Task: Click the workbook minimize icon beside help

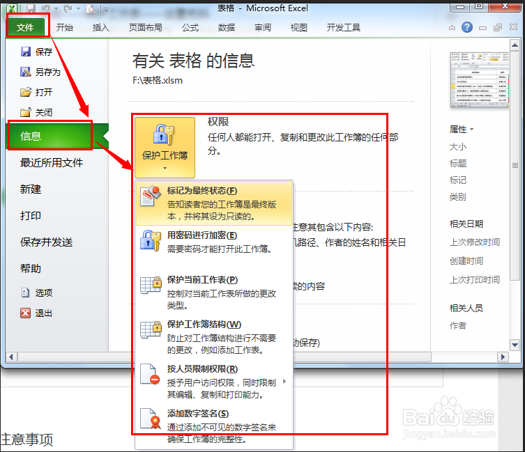Action: click(x=482, y=28)
